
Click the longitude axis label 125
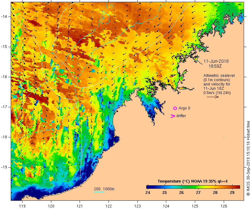click(x=195, y=206)
